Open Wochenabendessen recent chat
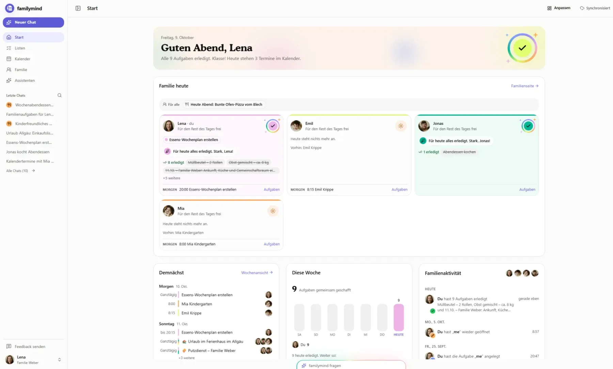This screenshot has width=613, height=369. point(33,105)
